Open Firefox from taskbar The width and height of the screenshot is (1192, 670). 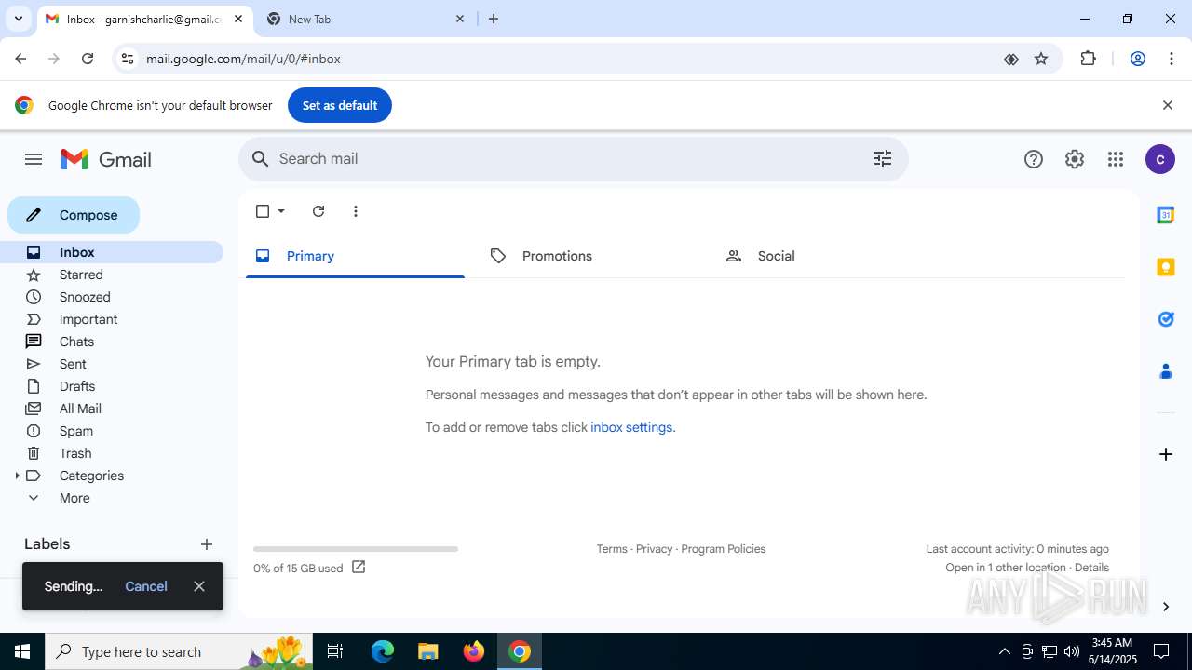(x=474, y=651)
